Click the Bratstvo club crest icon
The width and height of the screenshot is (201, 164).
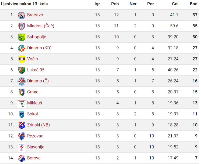tap(22, 15)
